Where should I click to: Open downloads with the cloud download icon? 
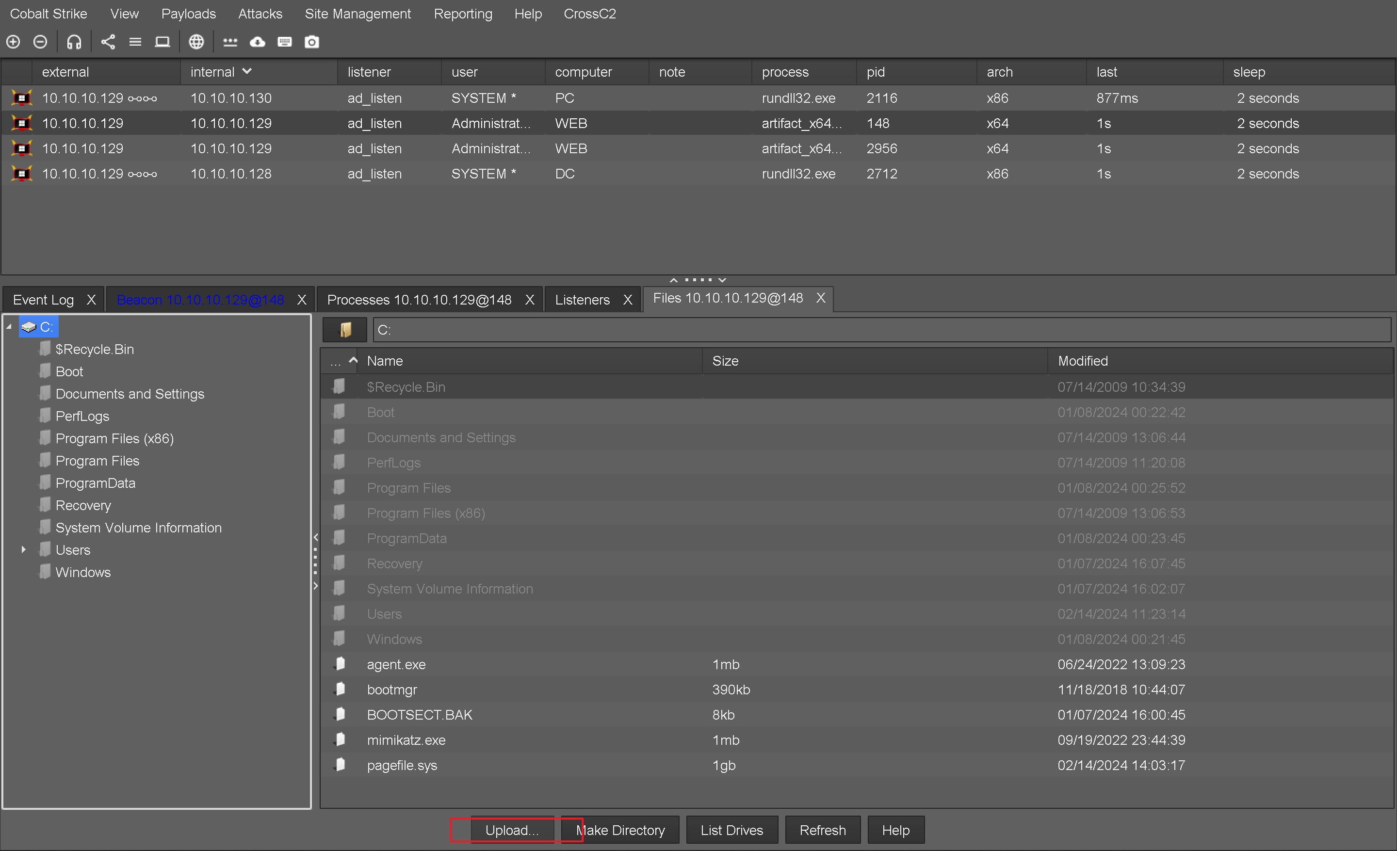tap(258, 42)
